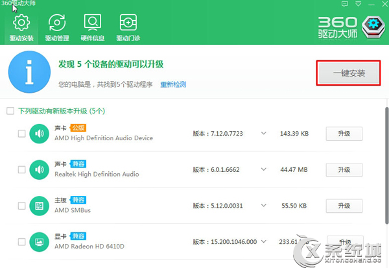Click the 44.47 MB size text

[x=294, y=169]
